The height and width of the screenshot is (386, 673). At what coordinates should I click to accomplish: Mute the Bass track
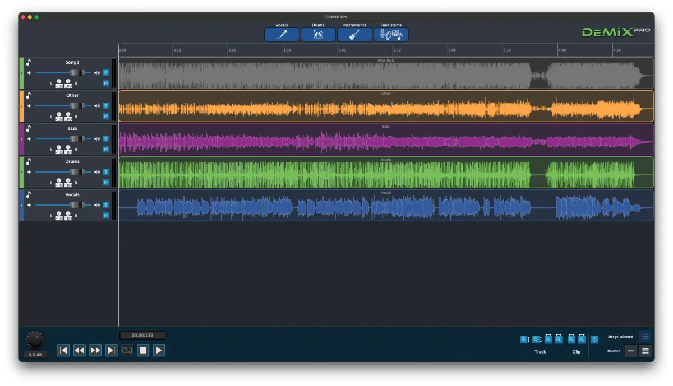coord(105,150)
